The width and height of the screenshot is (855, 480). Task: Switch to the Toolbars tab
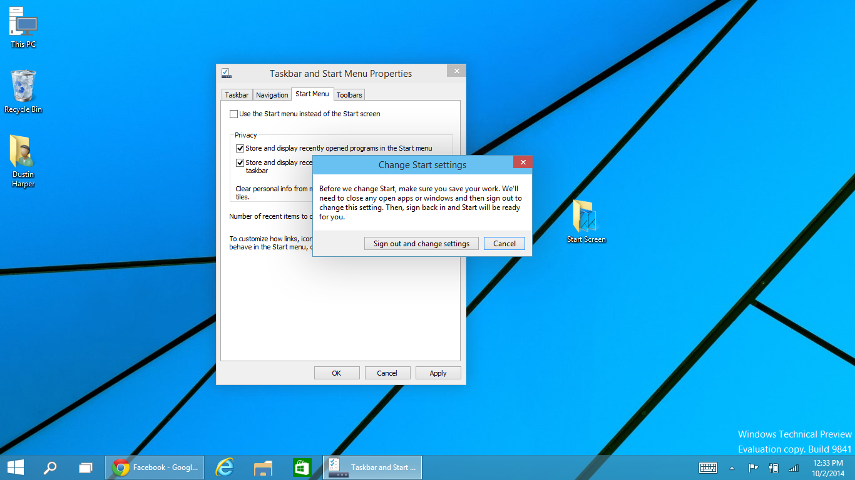349,95
